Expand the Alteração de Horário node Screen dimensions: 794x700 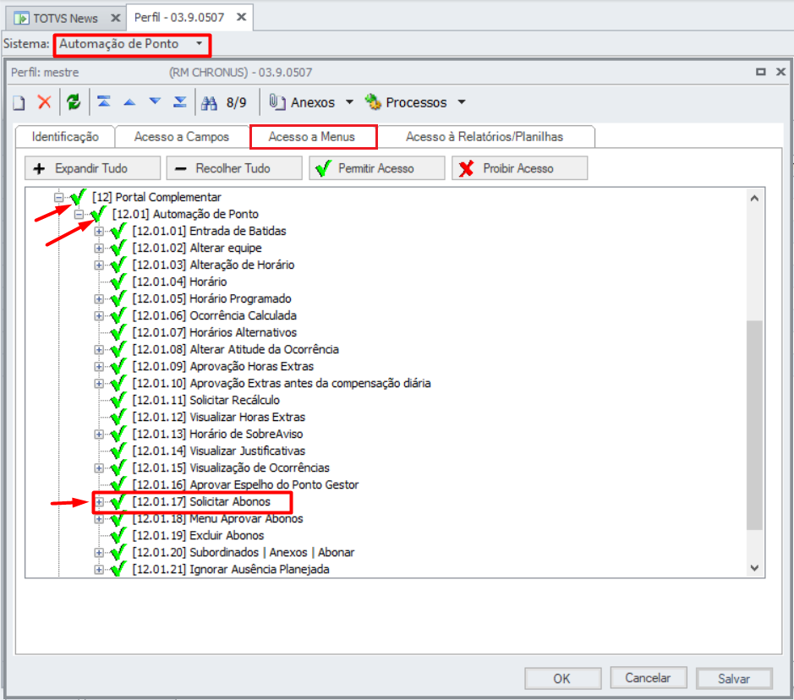(99, 265)
